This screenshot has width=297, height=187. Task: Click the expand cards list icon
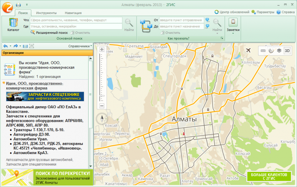click(32, 46)
